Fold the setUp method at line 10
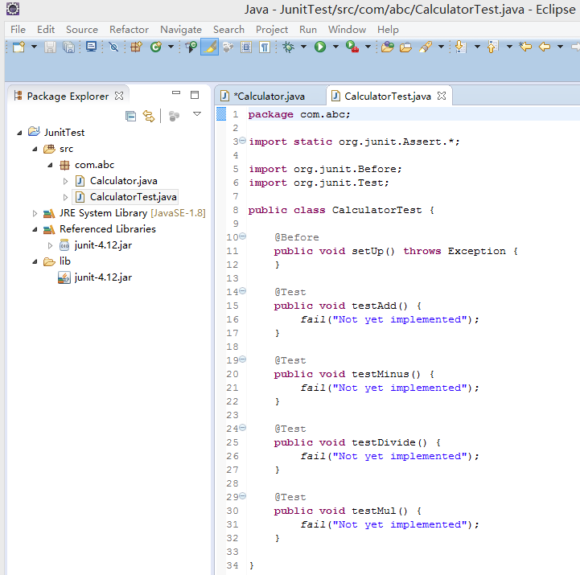 point(243,236)
